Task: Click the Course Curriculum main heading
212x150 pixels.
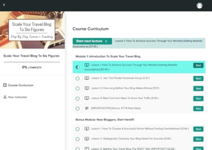Action: tap(91, 29)
